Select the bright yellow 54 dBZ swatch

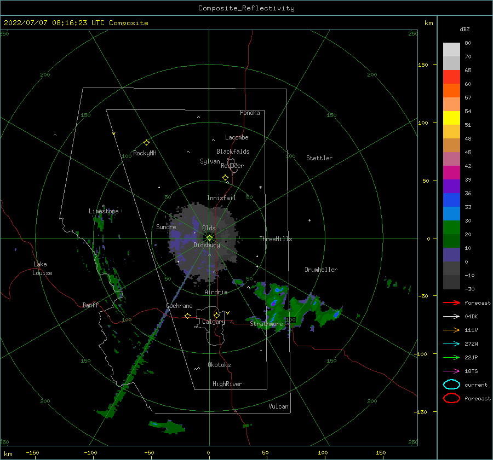pyautogui.click(x=451, y=118)
